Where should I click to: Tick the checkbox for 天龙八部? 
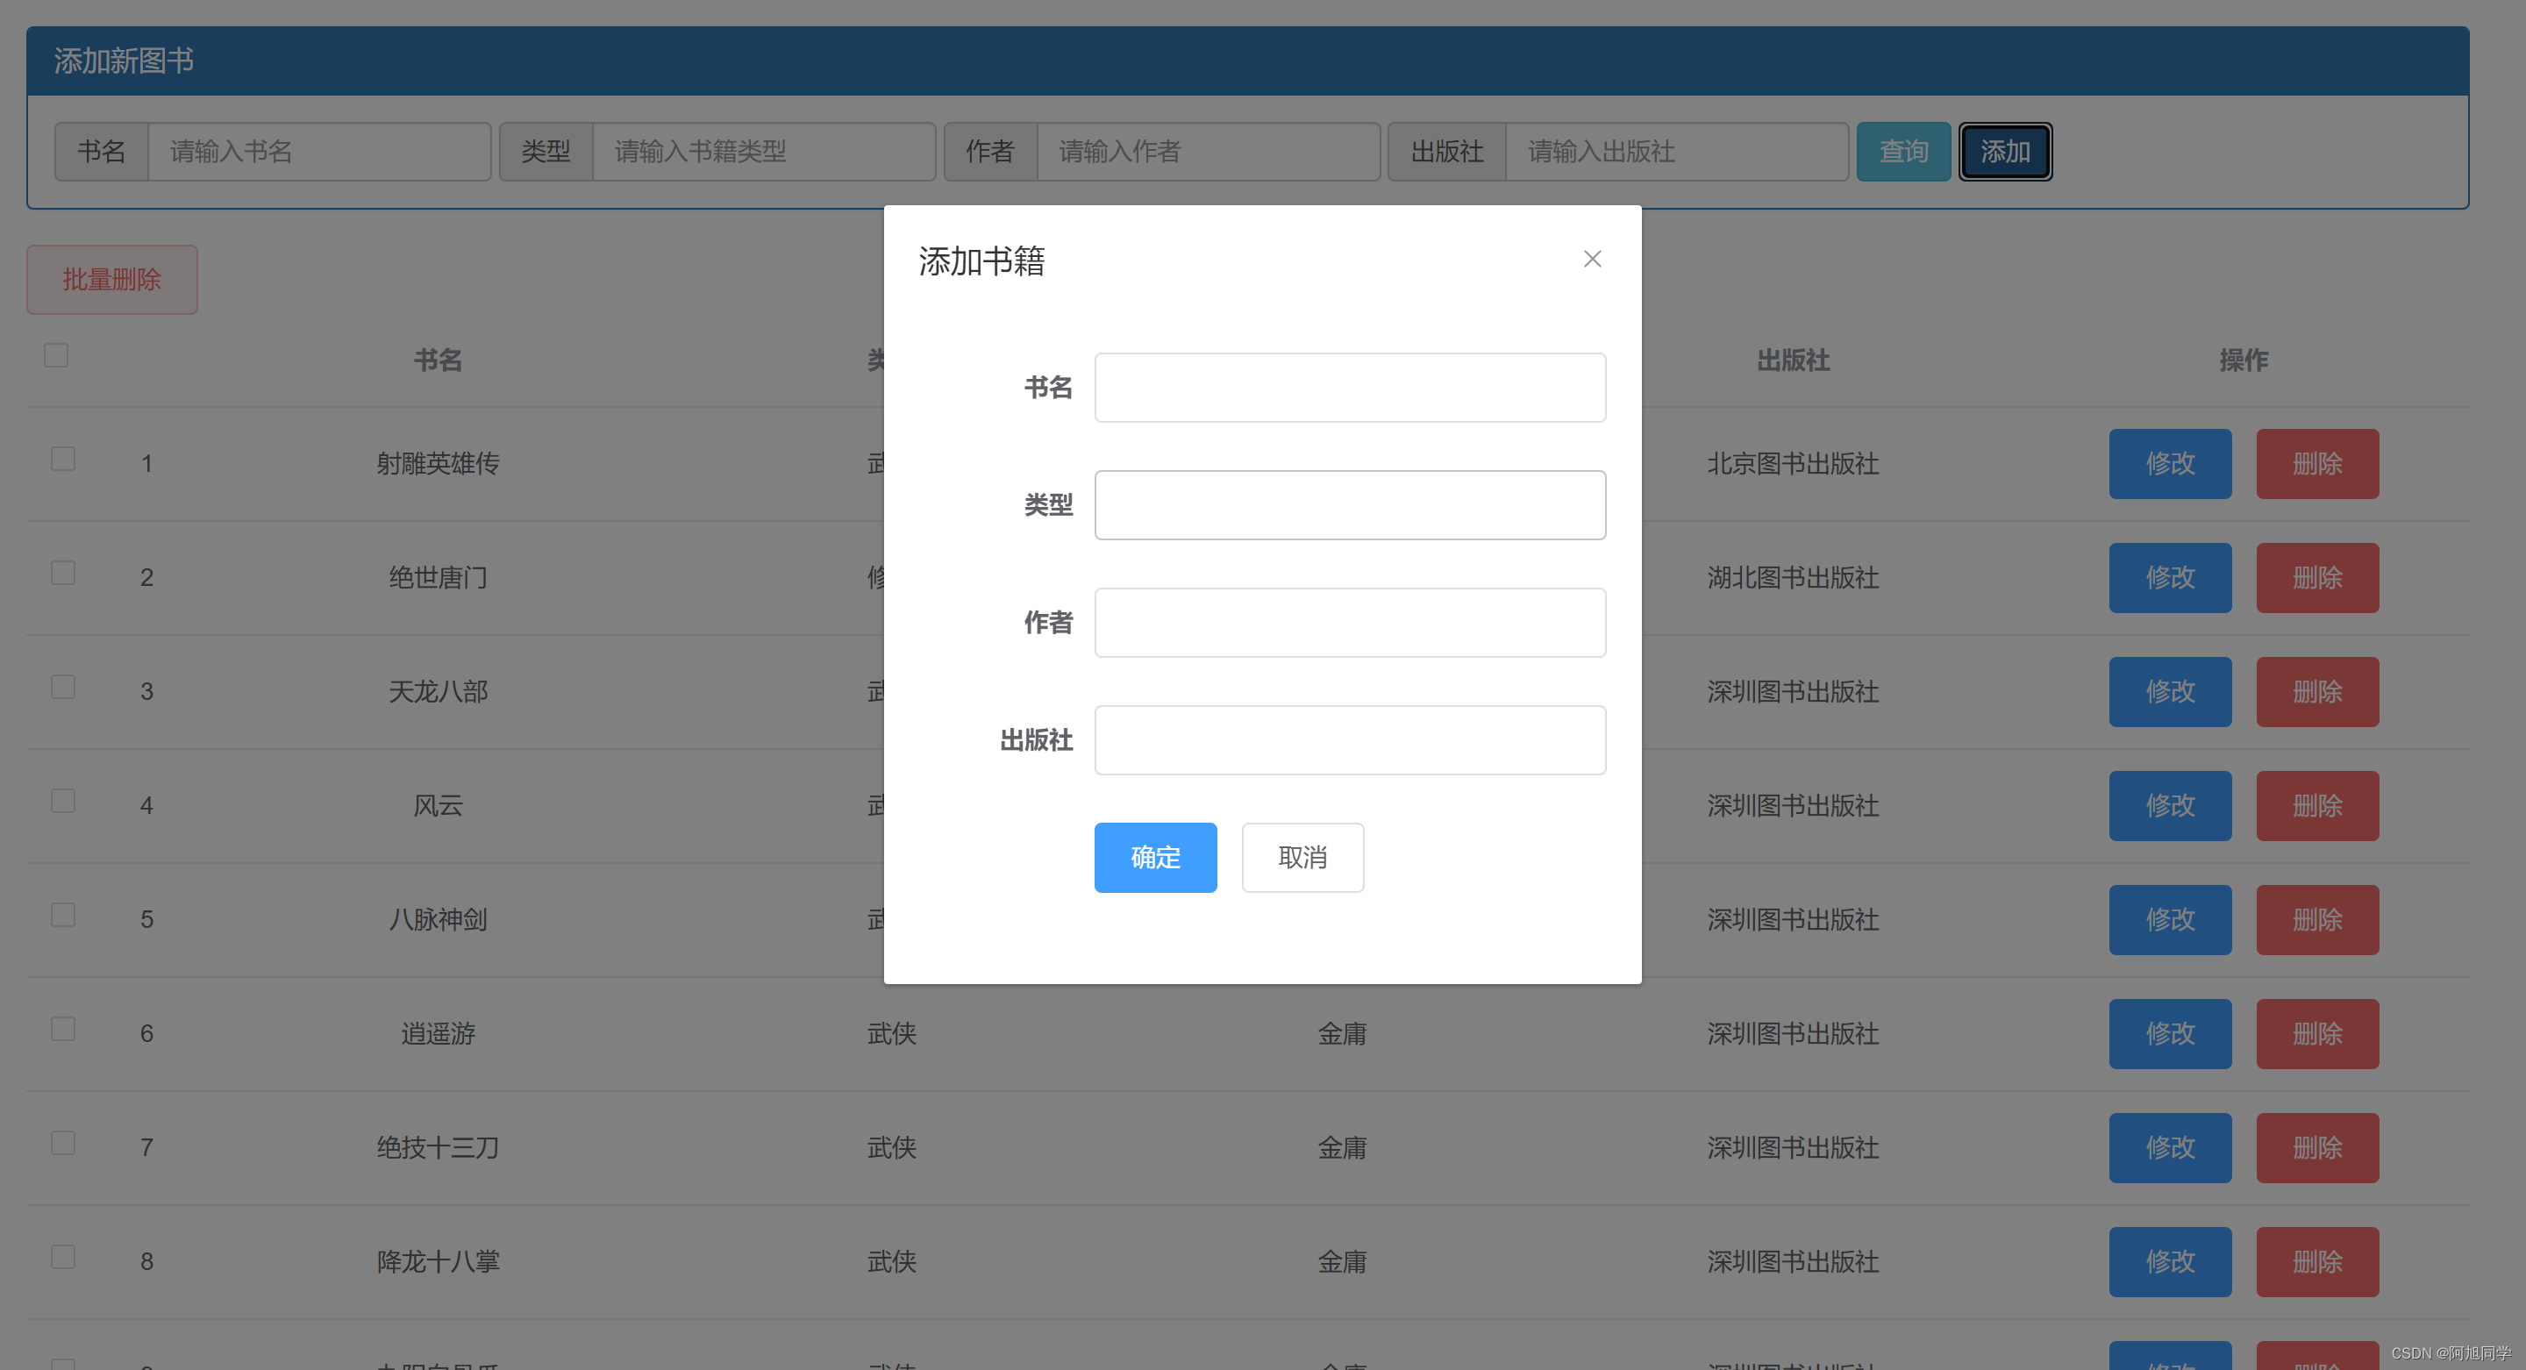pyautogui.click(x=63, y=688)
